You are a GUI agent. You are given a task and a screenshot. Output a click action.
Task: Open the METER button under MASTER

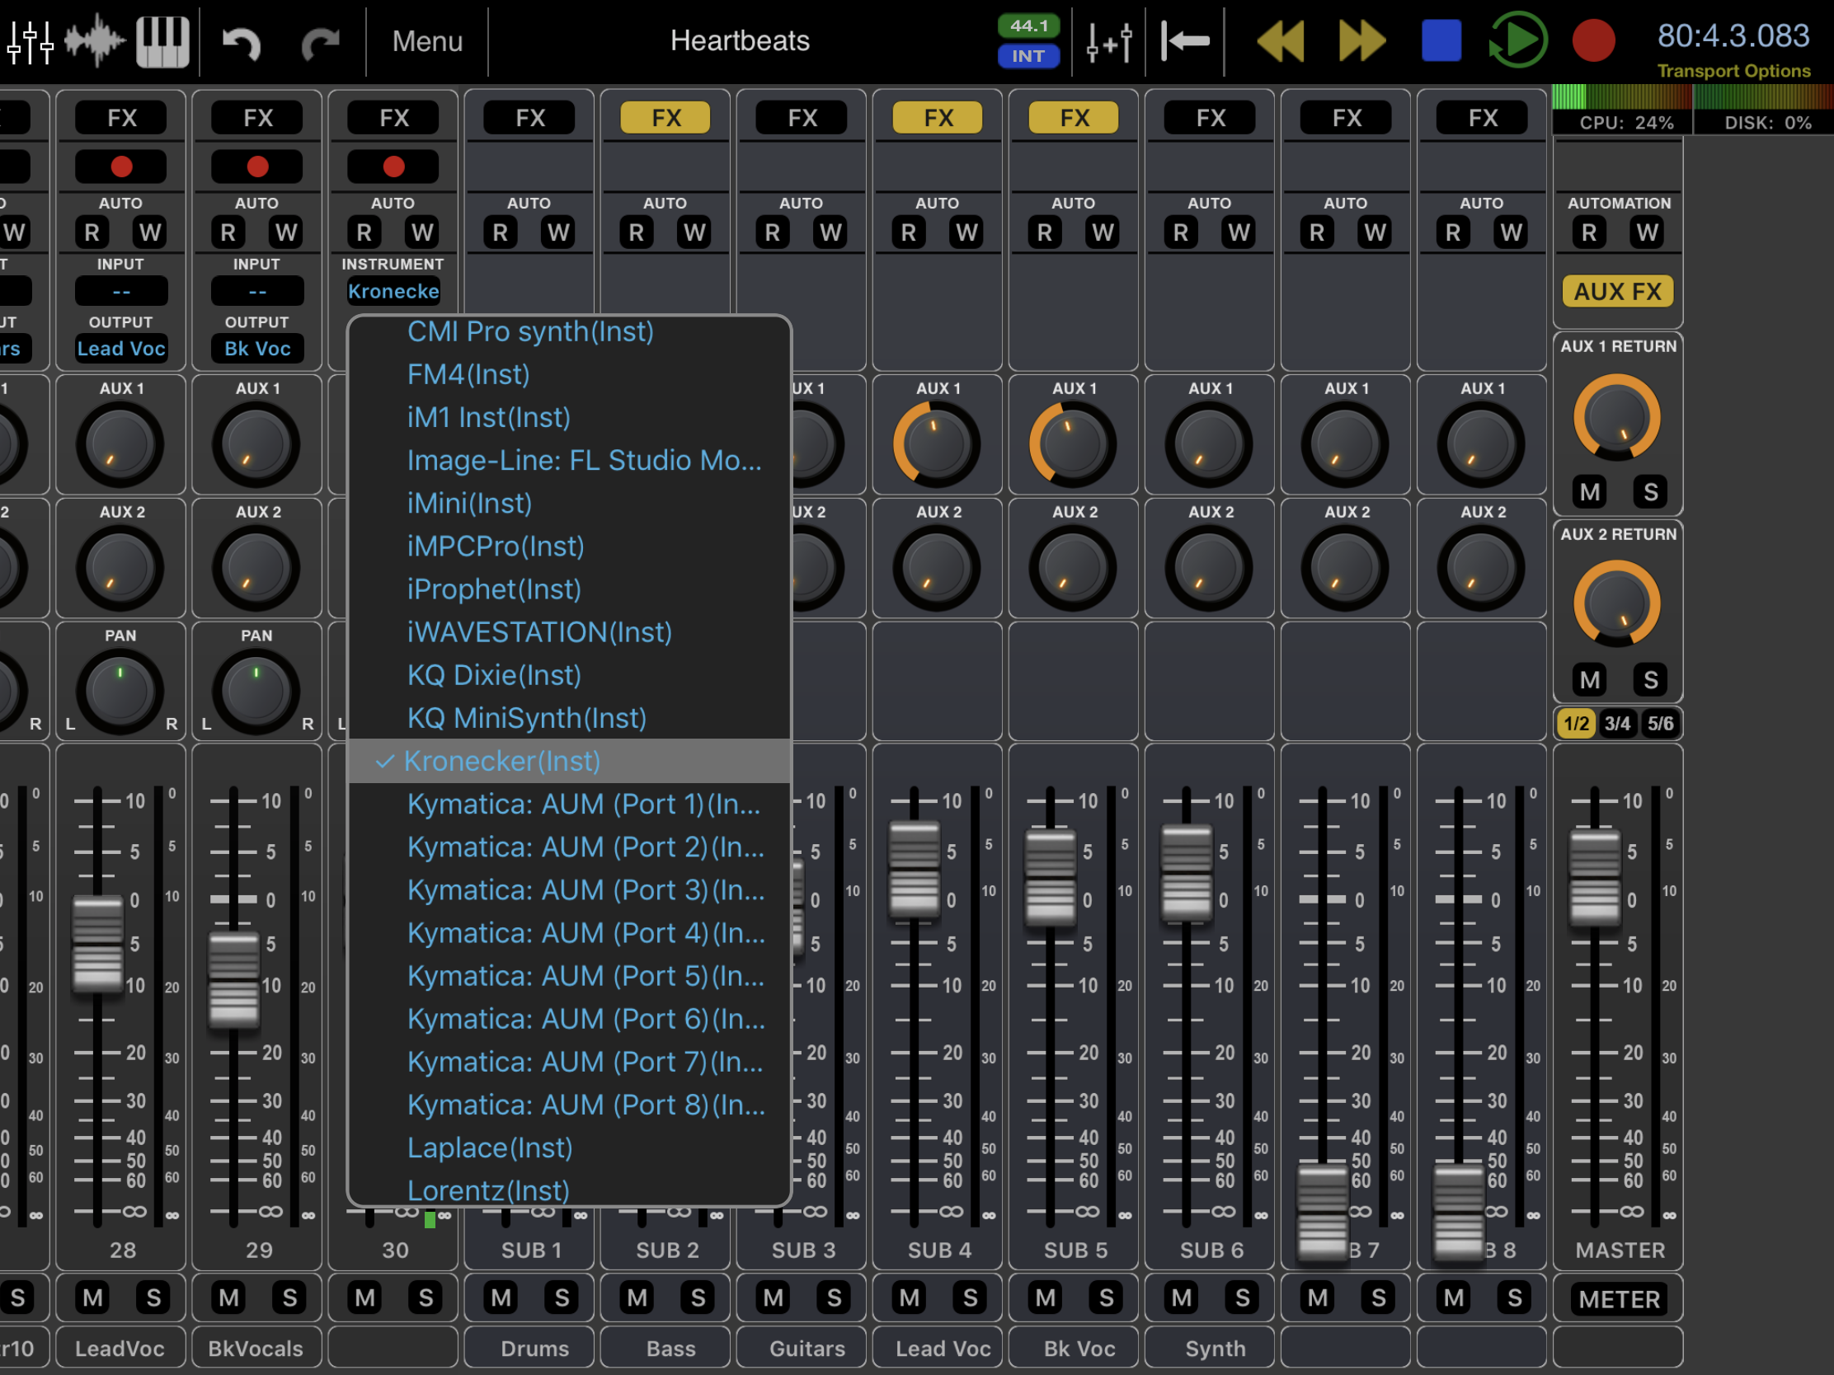pyautogui.click(x=1619, y=1299)
